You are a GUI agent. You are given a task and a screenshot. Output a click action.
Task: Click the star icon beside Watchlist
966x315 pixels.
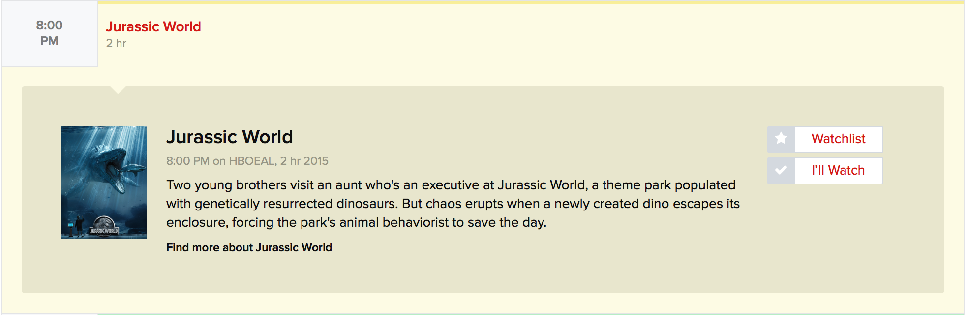pyautogui.click(x=781, y=139)
